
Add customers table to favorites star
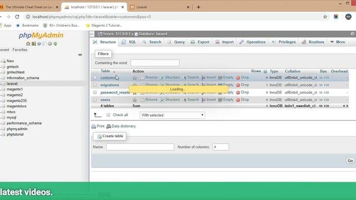pyautogui.click(x=135, y=78)
